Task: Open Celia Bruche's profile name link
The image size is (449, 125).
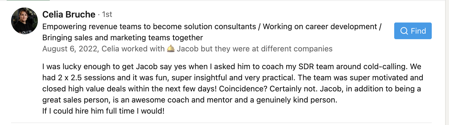Action: tap(69, 14)
